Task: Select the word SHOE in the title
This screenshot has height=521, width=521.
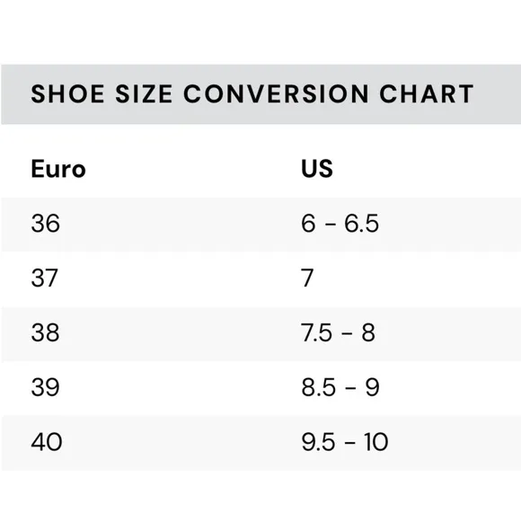Action: [67, 94]
